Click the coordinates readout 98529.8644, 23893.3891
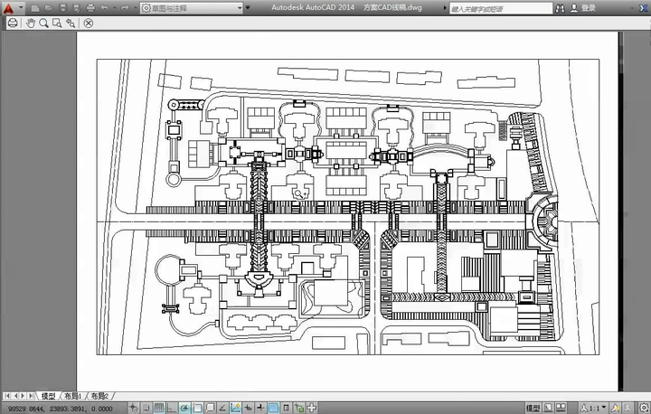The width and height of the screenshot is (651, 414). pos(61,409)
